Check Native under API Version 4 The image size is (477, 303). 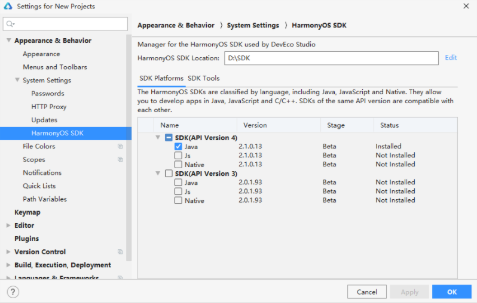click(178, 165)
